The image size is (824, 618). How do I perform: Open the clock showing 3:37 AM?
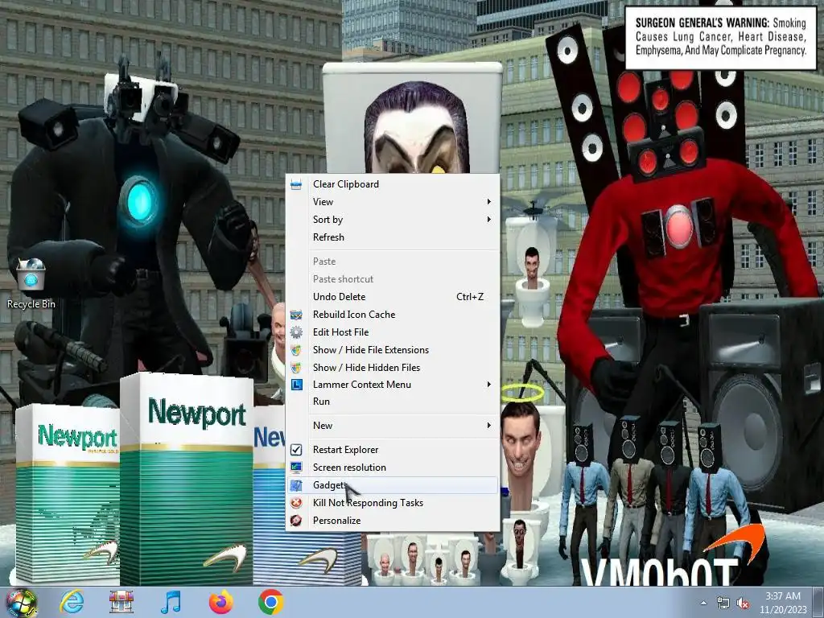point(782,603)
